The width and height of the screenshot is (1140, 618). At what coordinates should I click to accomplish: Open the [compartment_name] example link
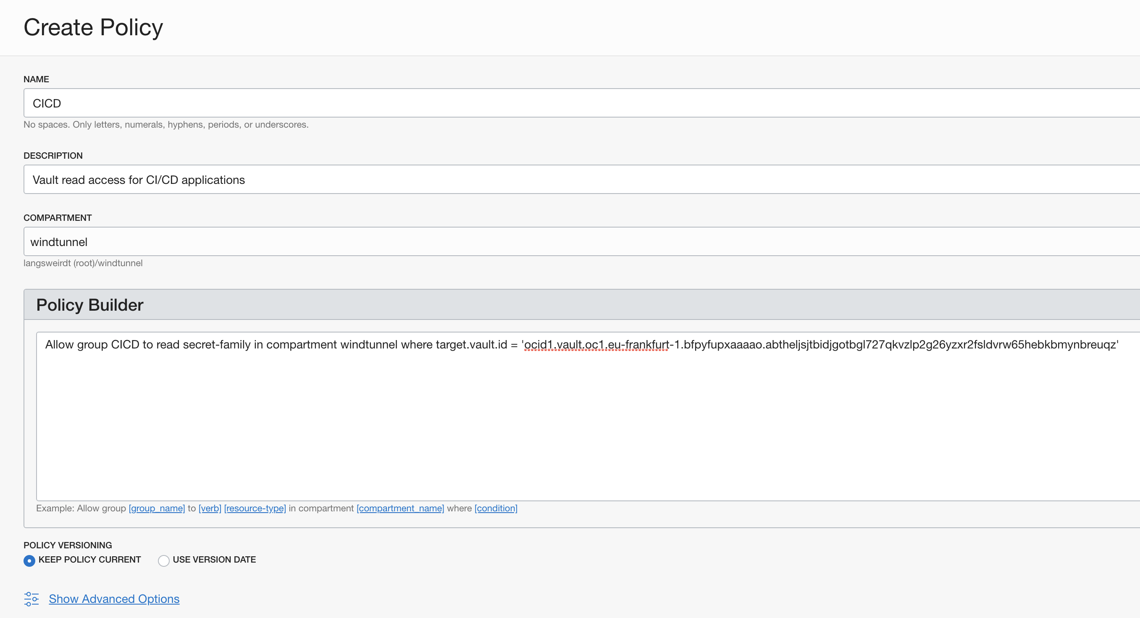click(x=400, y=508)
